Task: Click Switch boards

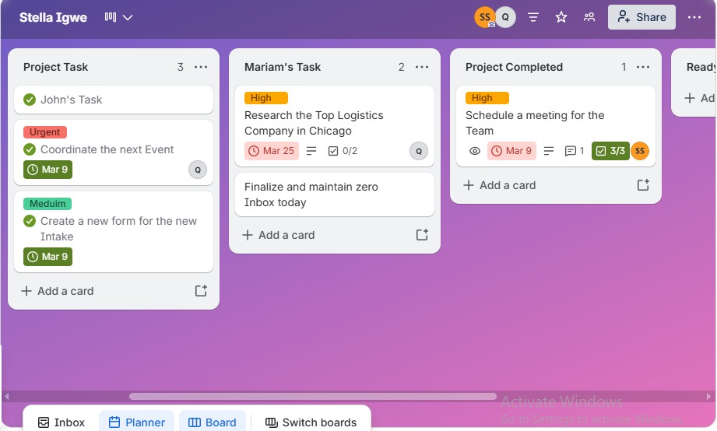Action: click(311, 422)
